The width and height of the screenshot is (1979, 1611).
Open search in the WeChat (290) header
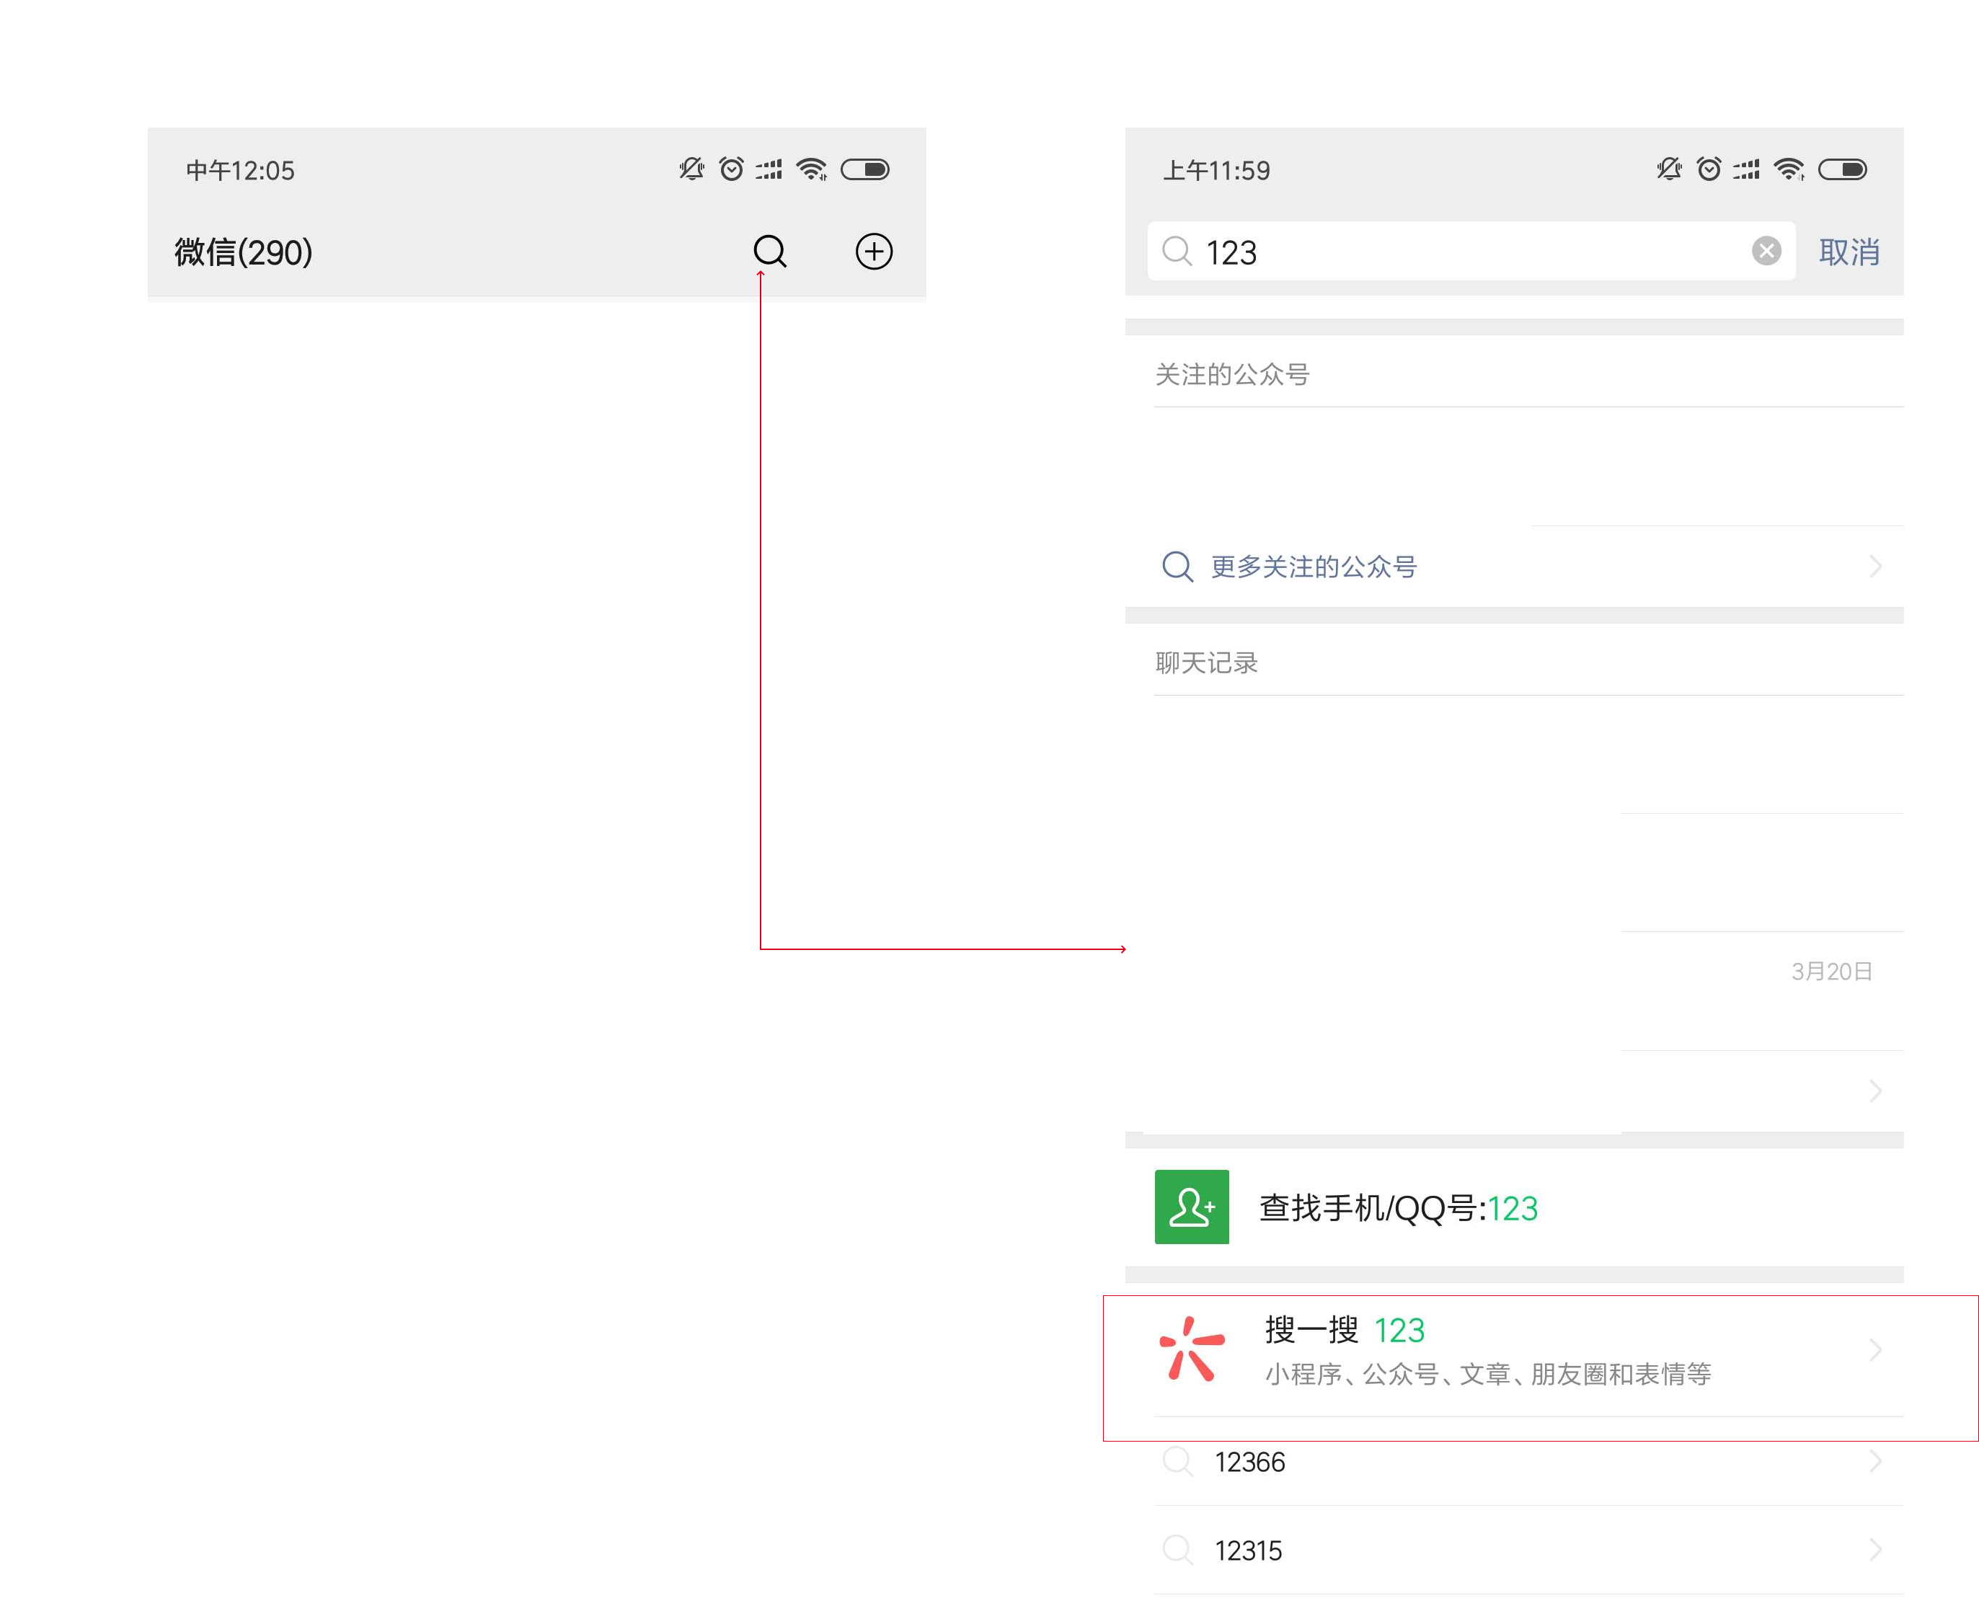(769, 252)
